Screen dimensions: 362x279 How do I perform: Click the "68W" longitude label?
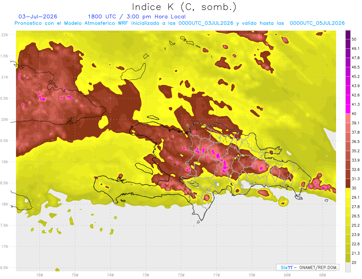pos(322,275)
